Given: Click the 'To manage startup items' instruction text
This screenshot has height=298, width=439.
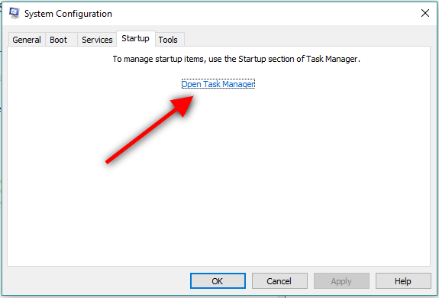Looking at the screenshot, I should pos(237,59).
